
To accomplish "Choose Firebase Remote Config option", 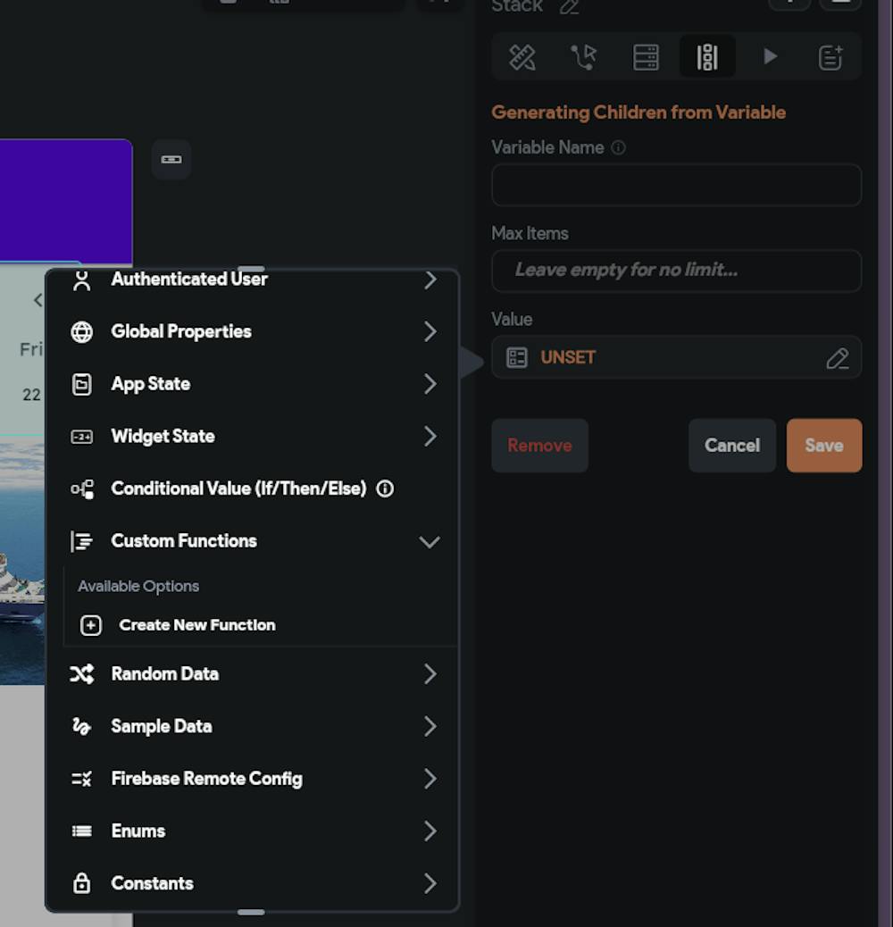I will point(253,779).
